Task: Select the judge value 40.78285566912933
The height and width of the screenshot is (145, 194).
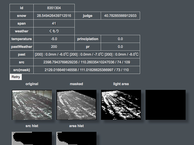Action: pyautogui.click(x=120, y=15)
